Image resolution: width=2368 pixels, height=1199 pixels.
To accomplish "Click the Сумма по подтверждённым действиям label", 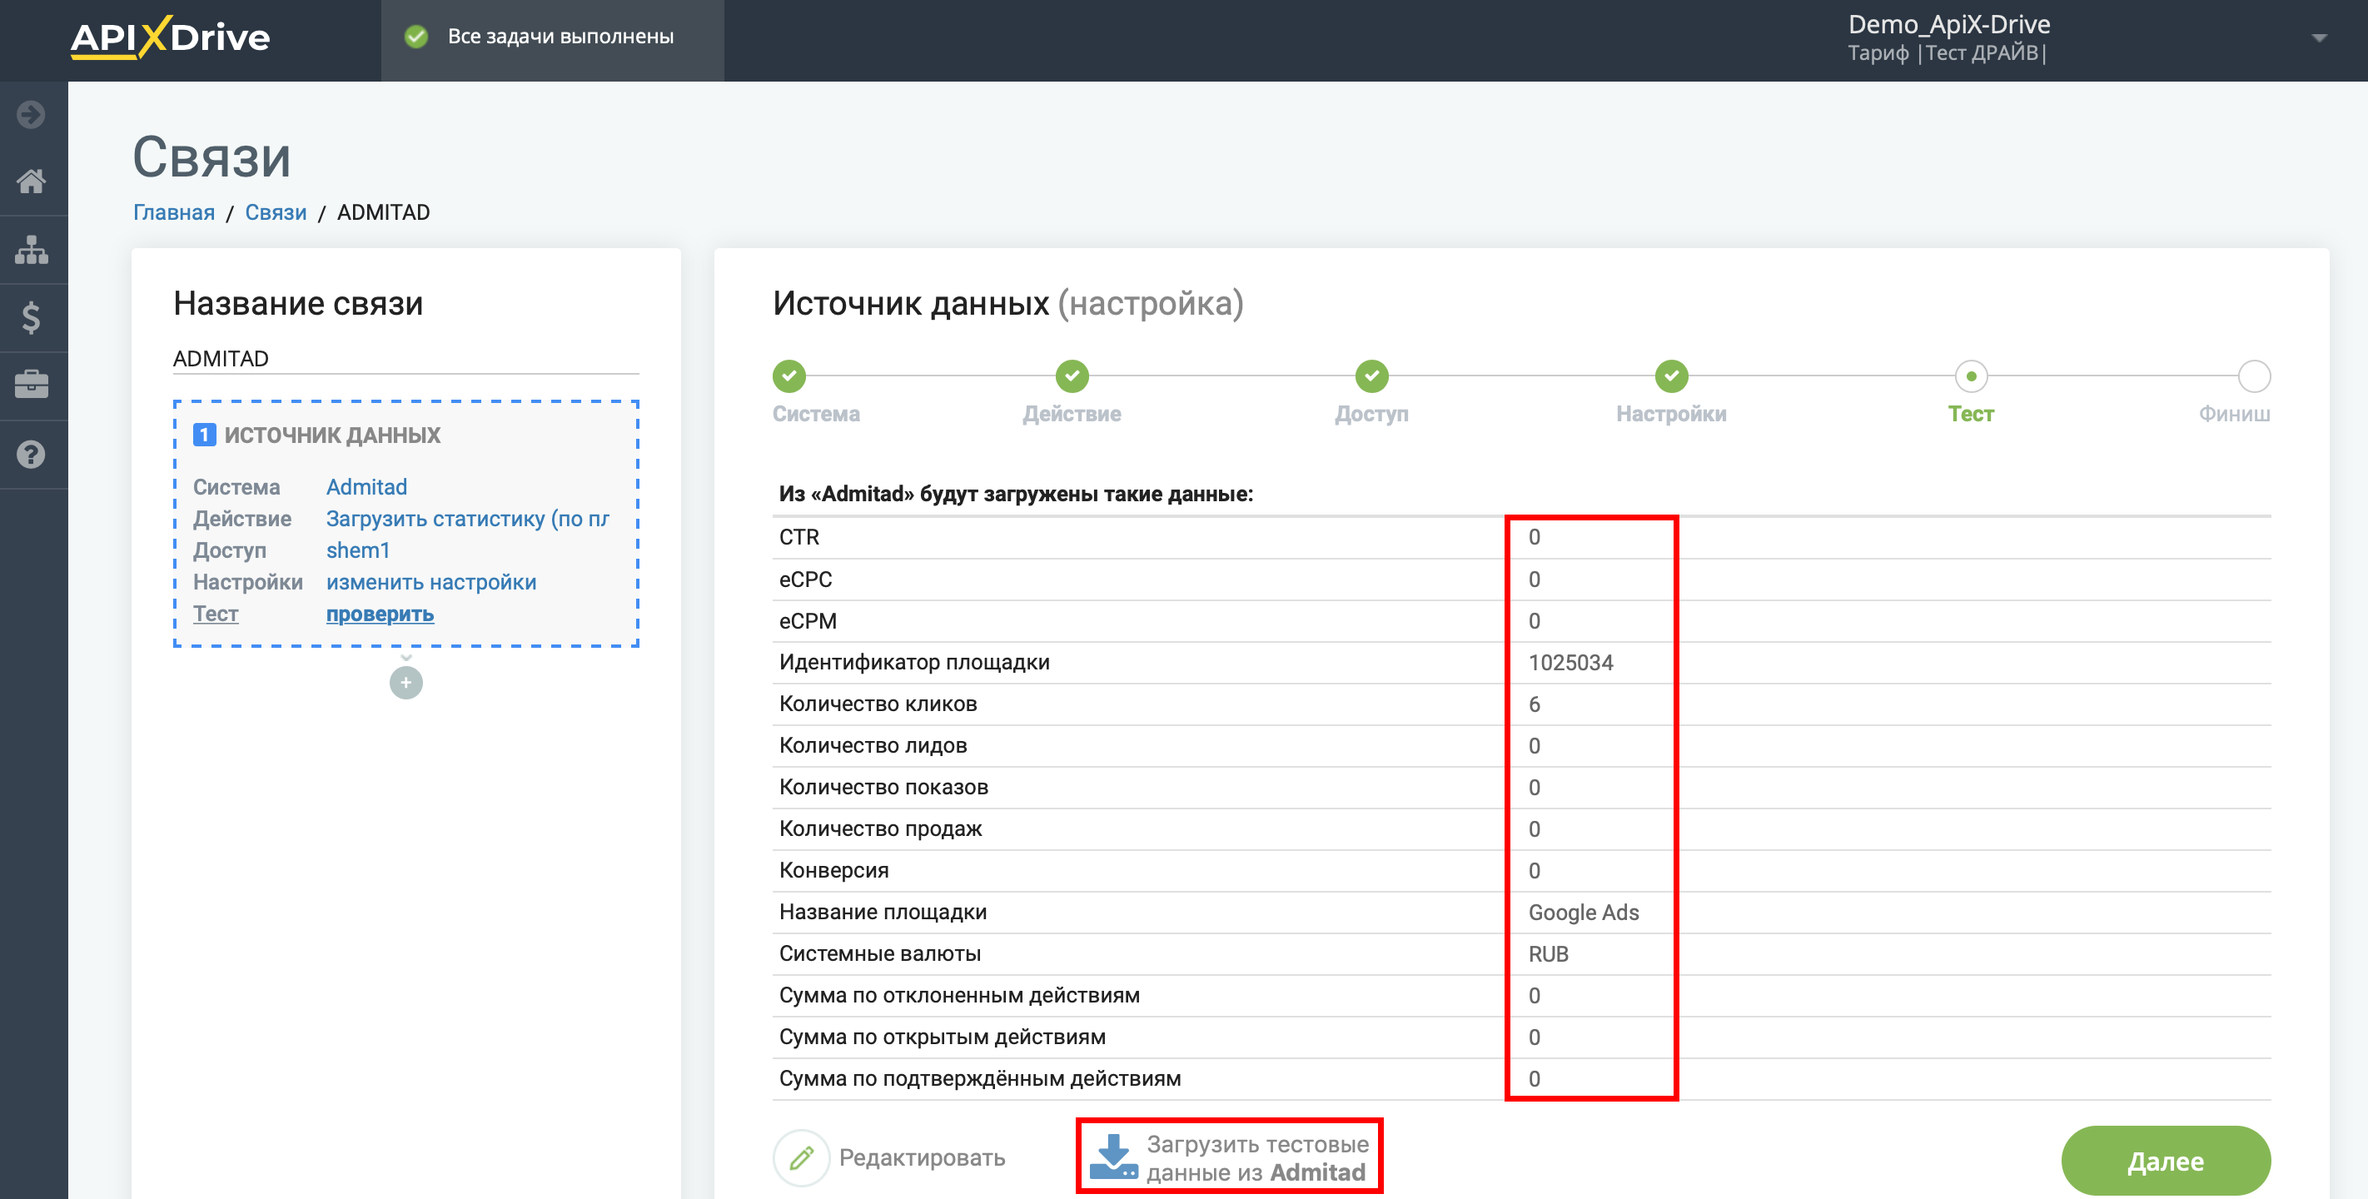I will [x=980, y=1078].
